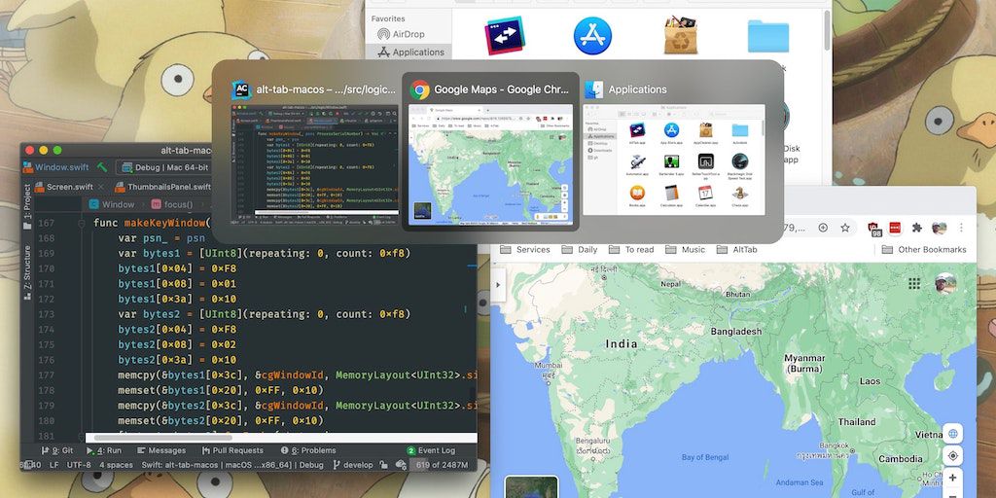This screenshot has height=498, width=996.
Task: Open the 6: Problems tool window
Action: coord(306,450)
